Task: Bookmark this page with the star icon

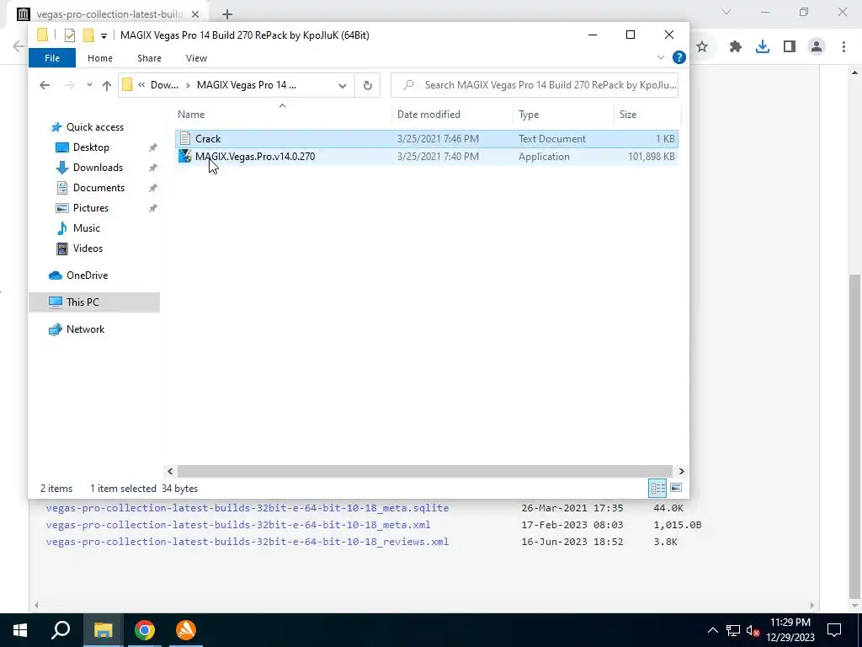Action: click(702, 47)
